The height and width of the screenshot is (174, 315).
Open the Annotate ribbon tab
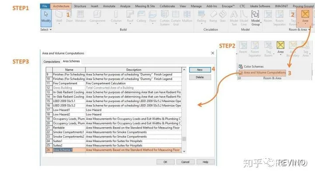[109, 6]
